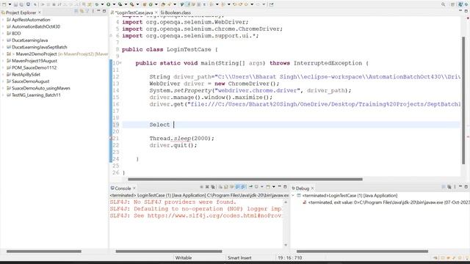Screen dimensions: 470x264
Task: Click Remove All Terminated Launches in Console
Action: click(213, 187)
